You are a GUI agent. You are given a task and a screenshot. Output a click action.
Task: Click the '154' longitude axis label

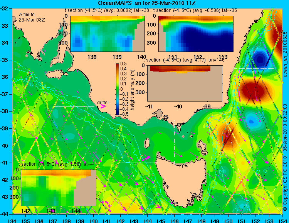click(x=282, y=221)
